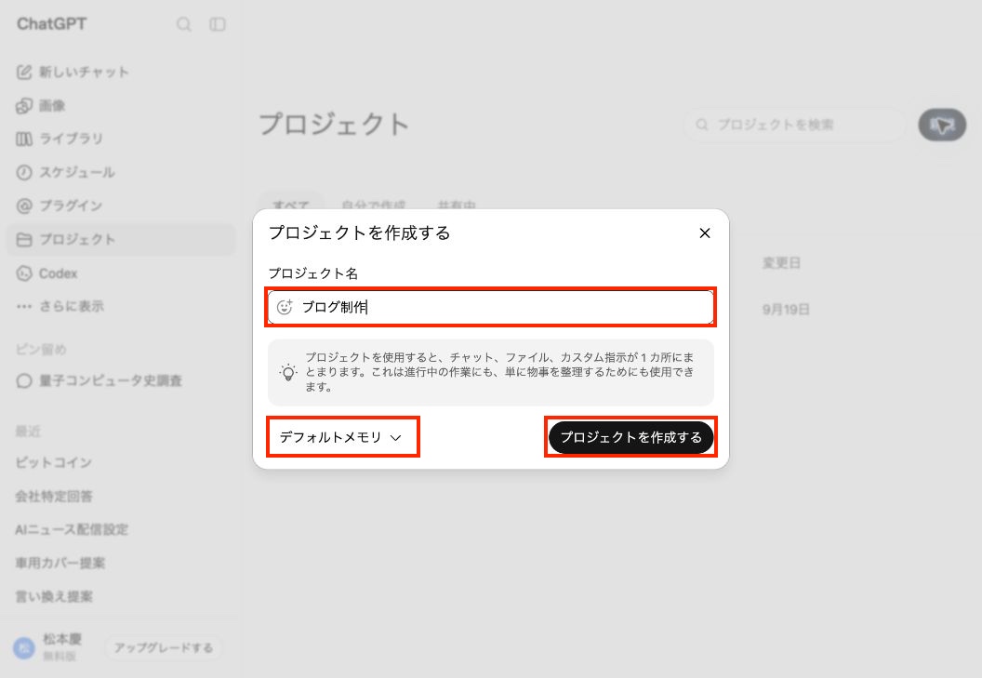Click new project button beside search field
Screen dimensions: 982x678
coord(942,125)
